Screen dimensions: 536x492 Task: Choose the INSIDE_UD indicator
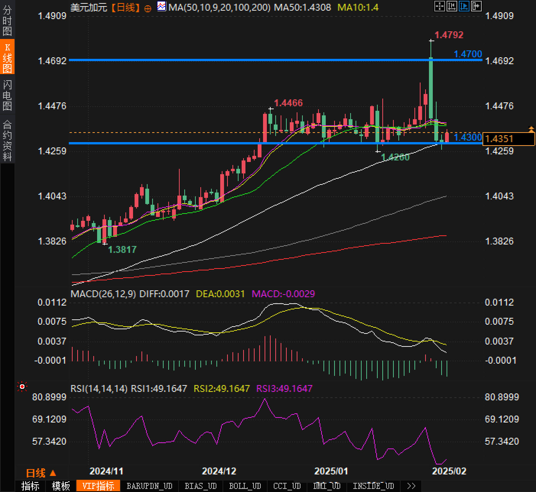pos(373,486)
